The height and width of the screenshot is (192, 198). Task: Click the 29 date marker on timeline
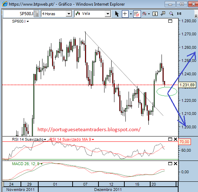coord(29,184)
